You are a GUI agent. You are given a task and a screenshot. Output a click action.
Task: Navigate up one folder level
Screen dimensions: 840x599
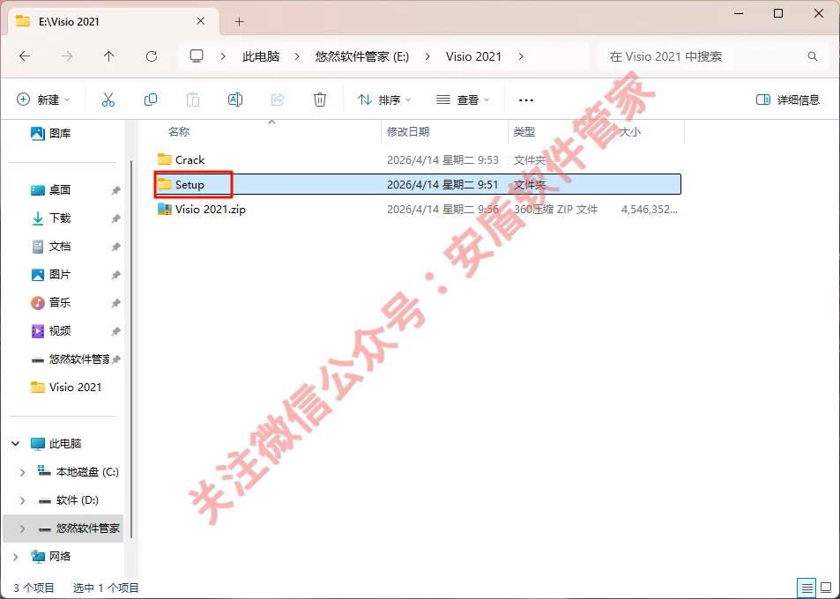tap(108, 56)
